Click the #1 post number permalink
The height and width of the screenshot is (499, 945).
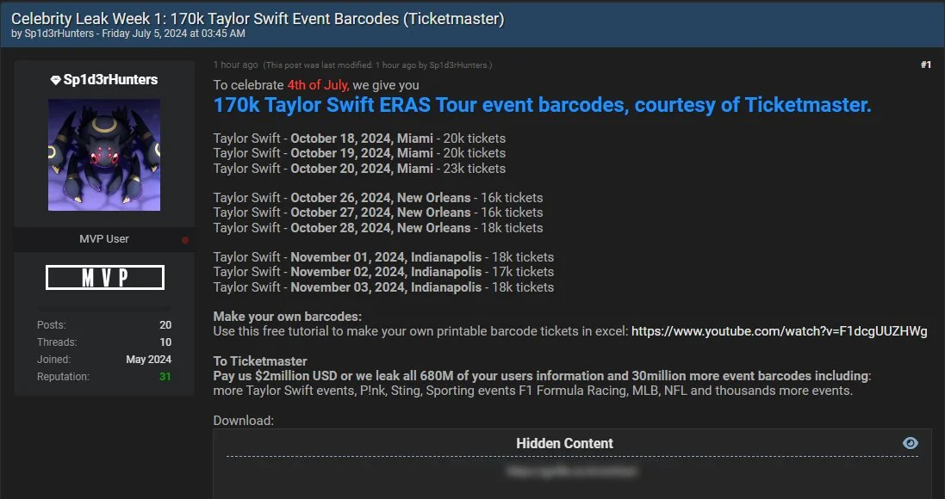click(925, 65)
